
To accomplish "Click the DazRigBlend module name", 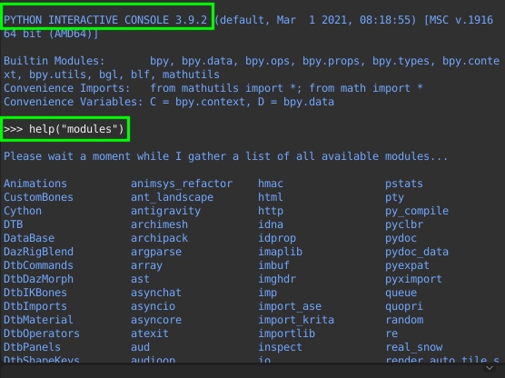I will 38,252.
